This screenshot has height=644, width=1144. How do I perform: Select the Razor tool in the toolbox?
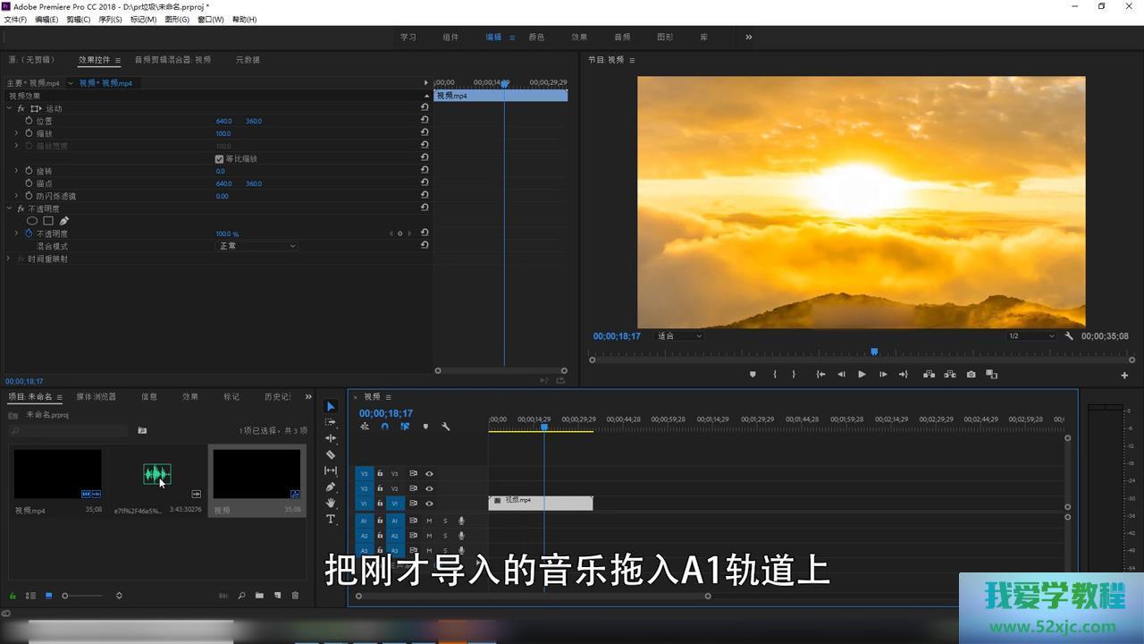click(x=331, y=454)
